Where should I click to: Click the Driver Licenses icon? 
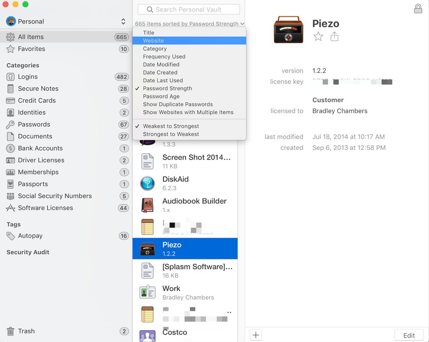click(10, 160)
